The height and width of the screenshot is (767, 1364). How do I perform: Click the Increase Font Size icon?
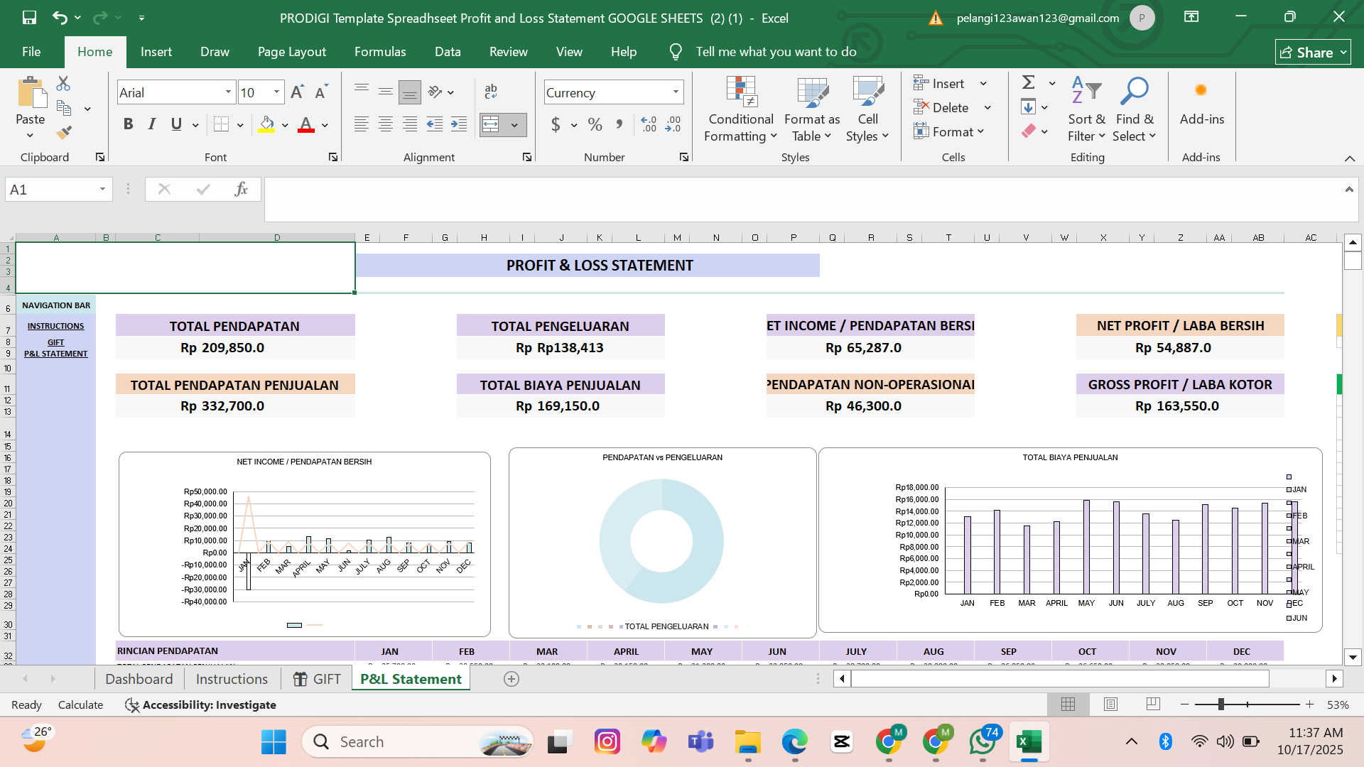[297, 92]
